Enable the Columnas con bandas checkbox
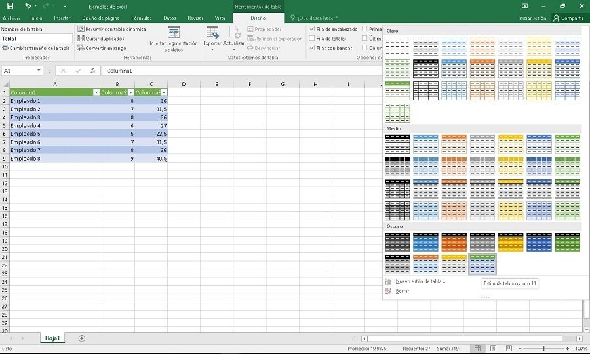Viewport: 590px width, 354px height. click(x=364, y=48)
